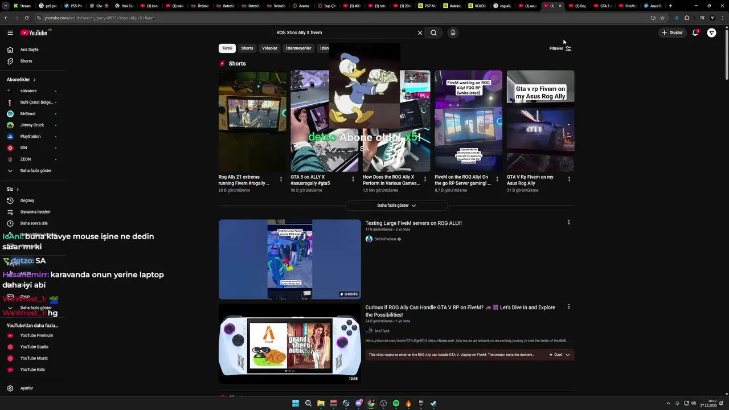
Task: Open SlitOnTheBeat channel link
Action: pyautogui.click(x=385, y=239)
